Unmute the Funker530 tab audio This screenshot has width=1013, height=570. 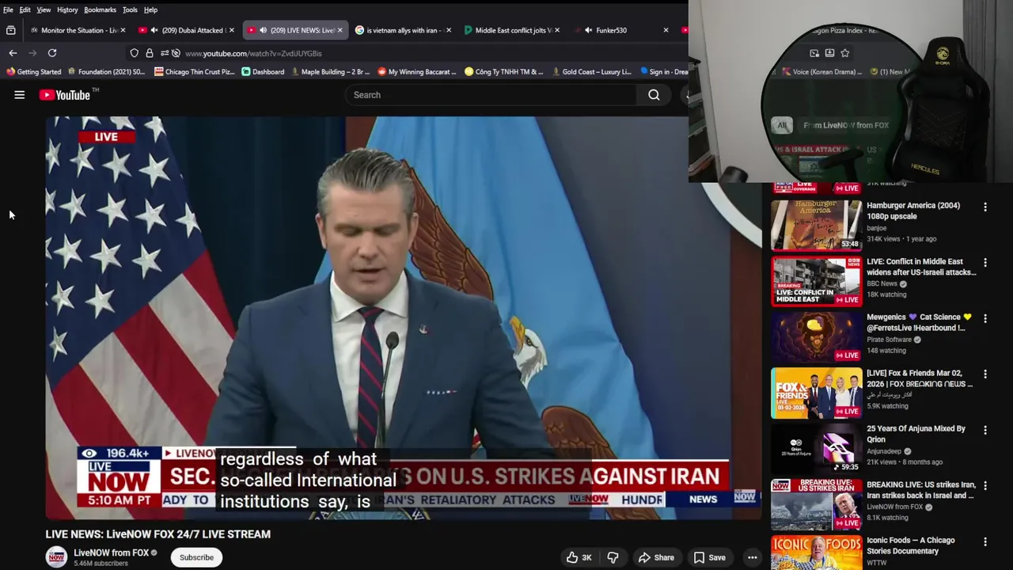pos(588,30)
